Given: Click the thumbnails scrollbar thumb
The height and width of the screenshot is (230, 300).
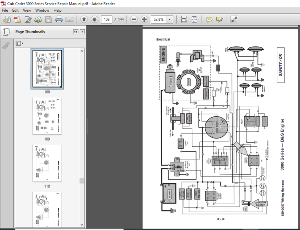Looking at the screenshot, I should click(82, 181).
